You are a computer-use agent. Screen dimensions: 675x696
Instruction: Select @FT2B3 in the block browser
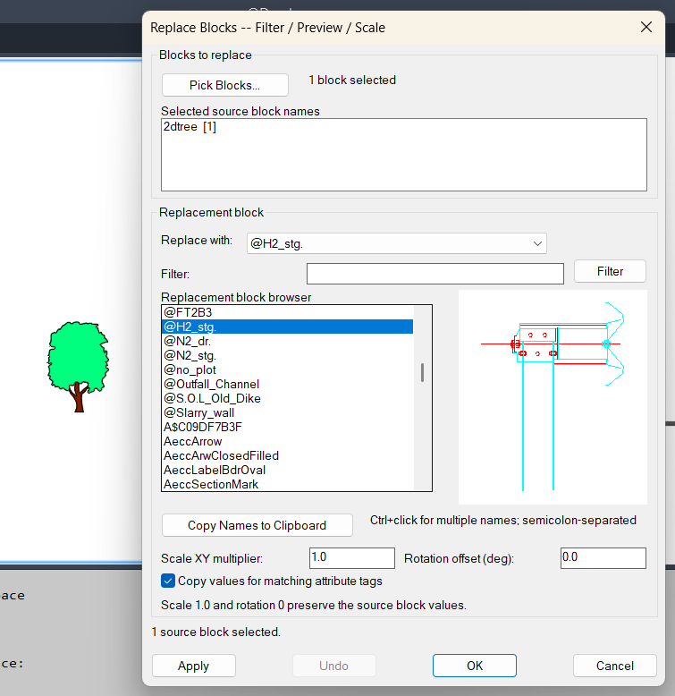point(287,312)
